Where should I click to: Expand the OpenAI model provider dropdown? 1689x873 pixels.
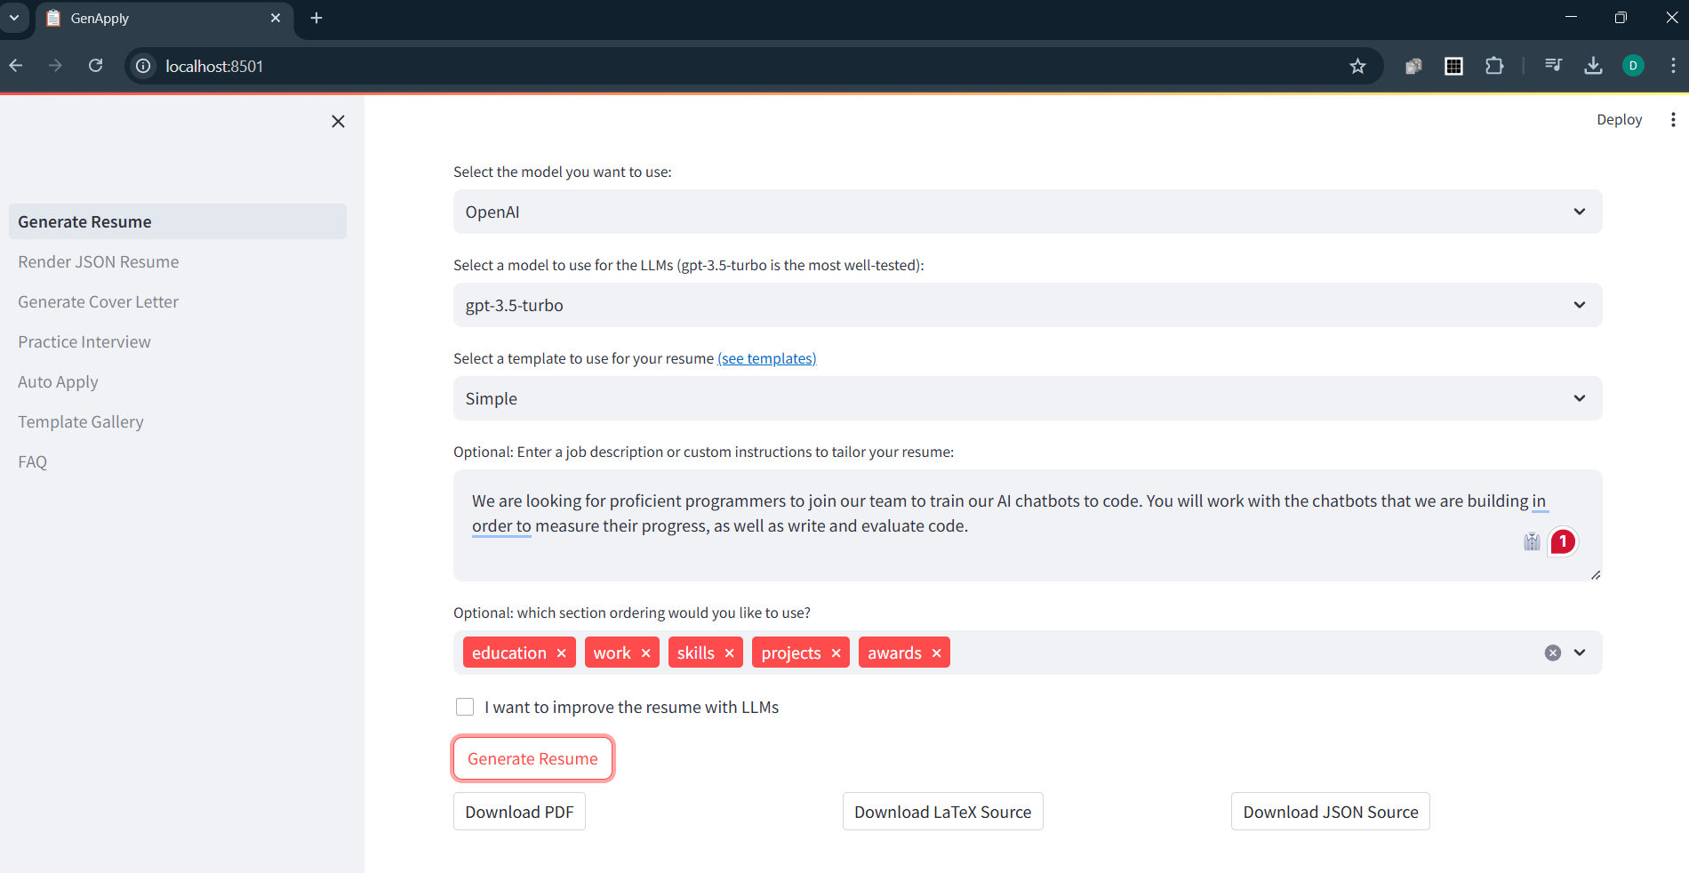(x=1028, y=212)
